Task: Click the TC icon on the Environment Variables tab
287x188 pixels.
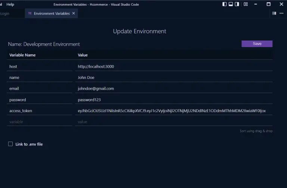Action: click(x=30, y=13)
